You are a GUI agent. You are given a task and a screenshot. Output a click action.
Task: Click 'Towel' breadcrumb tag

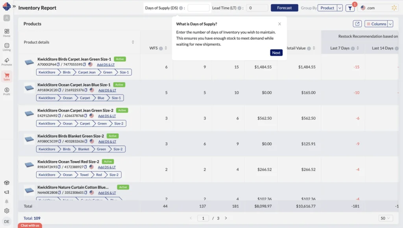coord(84,175)
